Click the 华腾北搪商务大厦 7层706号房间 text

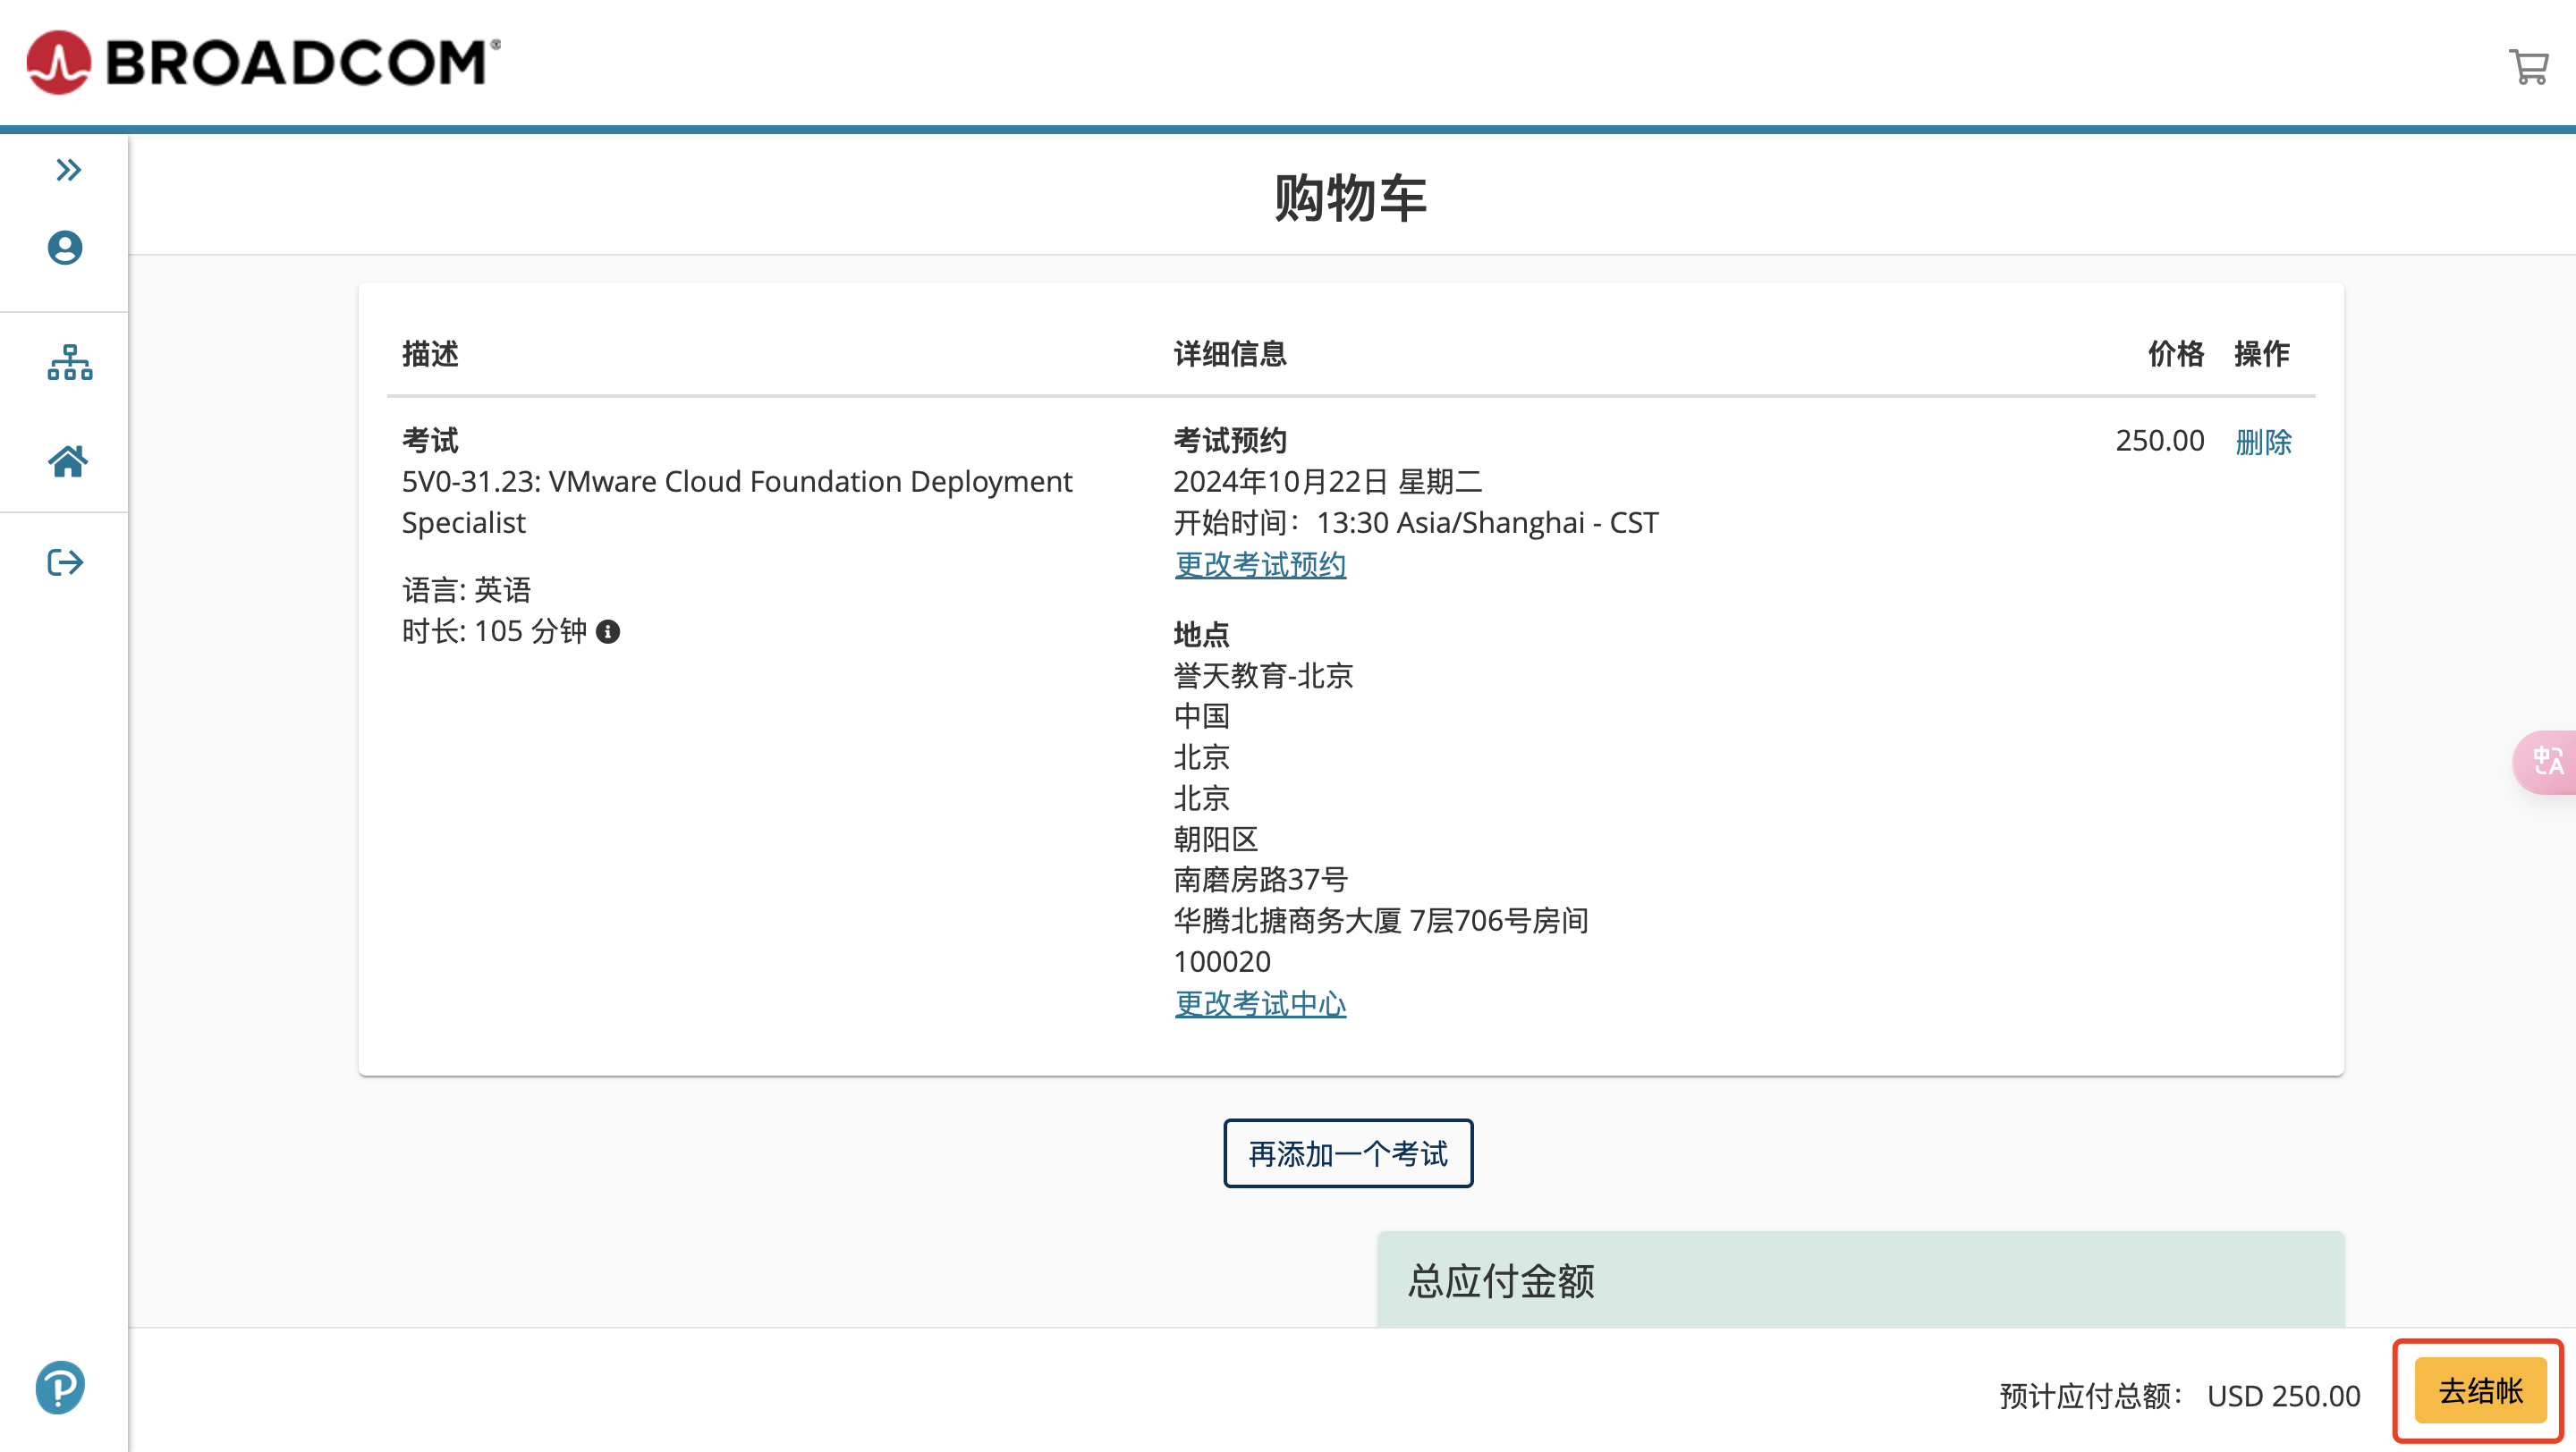(x=1381, y=920)
